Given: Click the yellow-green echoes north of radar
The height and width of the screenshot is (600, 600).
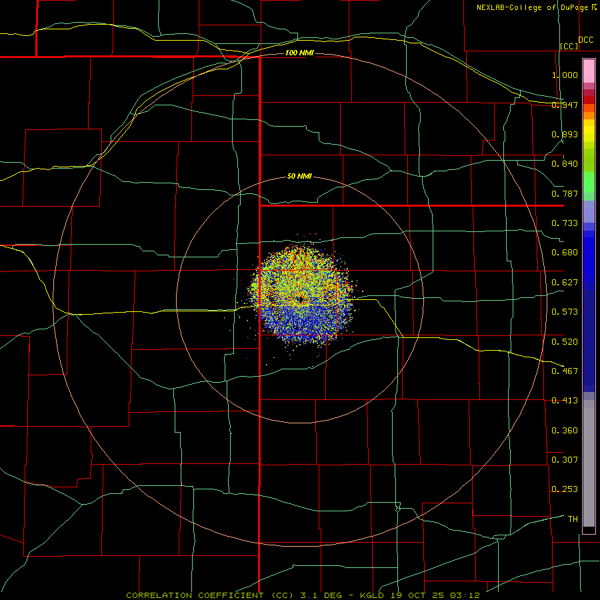Looking at the screenshot, I should tap(302, 272).
